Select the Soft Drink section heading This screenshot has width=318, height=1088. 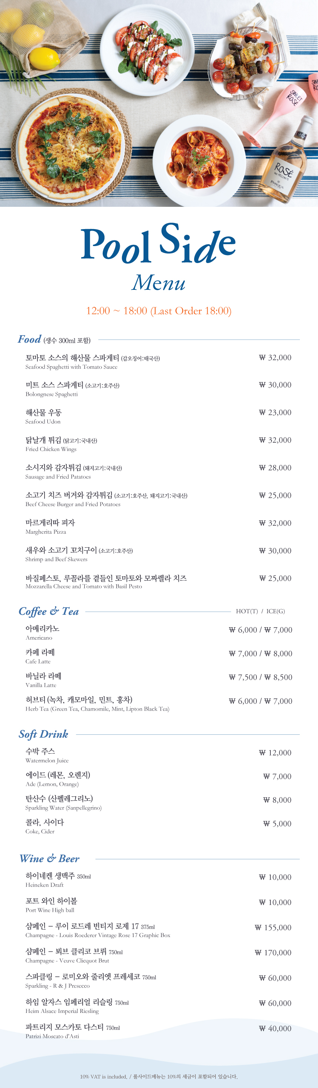click(x=43, y=734)
